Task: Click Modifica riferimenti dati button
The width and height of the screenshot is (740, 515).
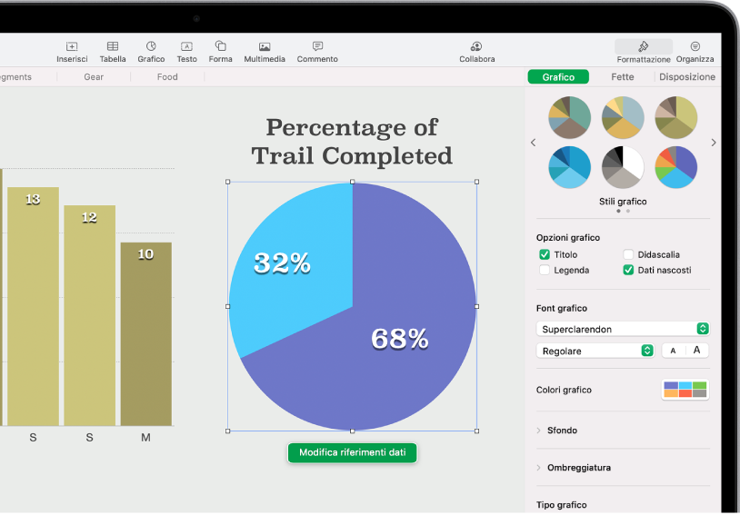Action: (x=352, y=452)
